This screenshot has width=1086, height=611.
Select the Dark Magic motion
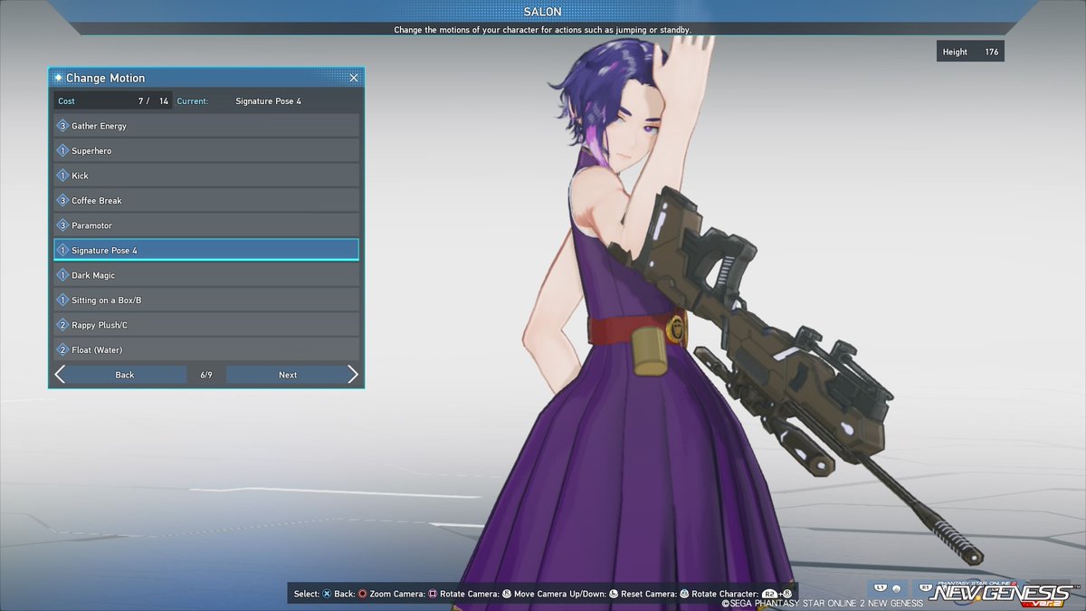click(206, 275)
